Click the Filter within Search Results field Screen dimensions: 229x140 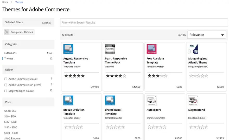click(x=144, y=23)
